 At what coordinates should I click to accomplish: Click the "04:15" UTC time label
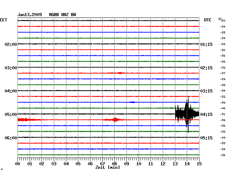pyautogui.click(x=206, y=115)
